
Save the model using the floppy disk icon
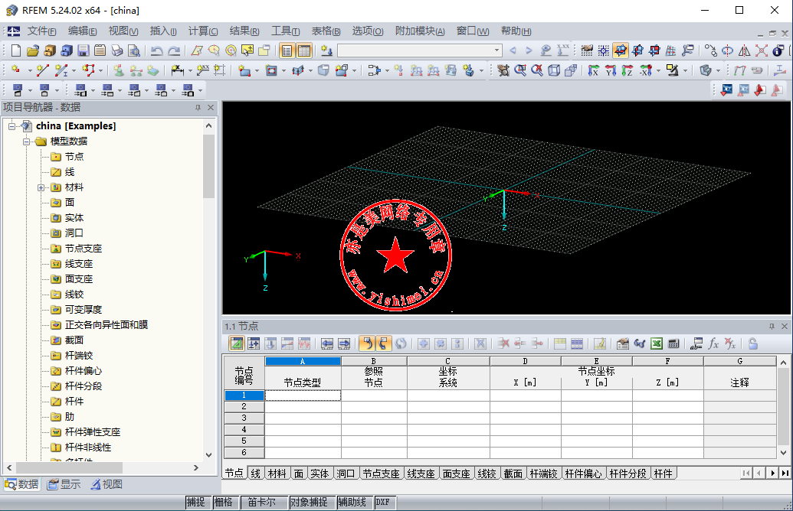pyautogui.click(x=84, y=50)
